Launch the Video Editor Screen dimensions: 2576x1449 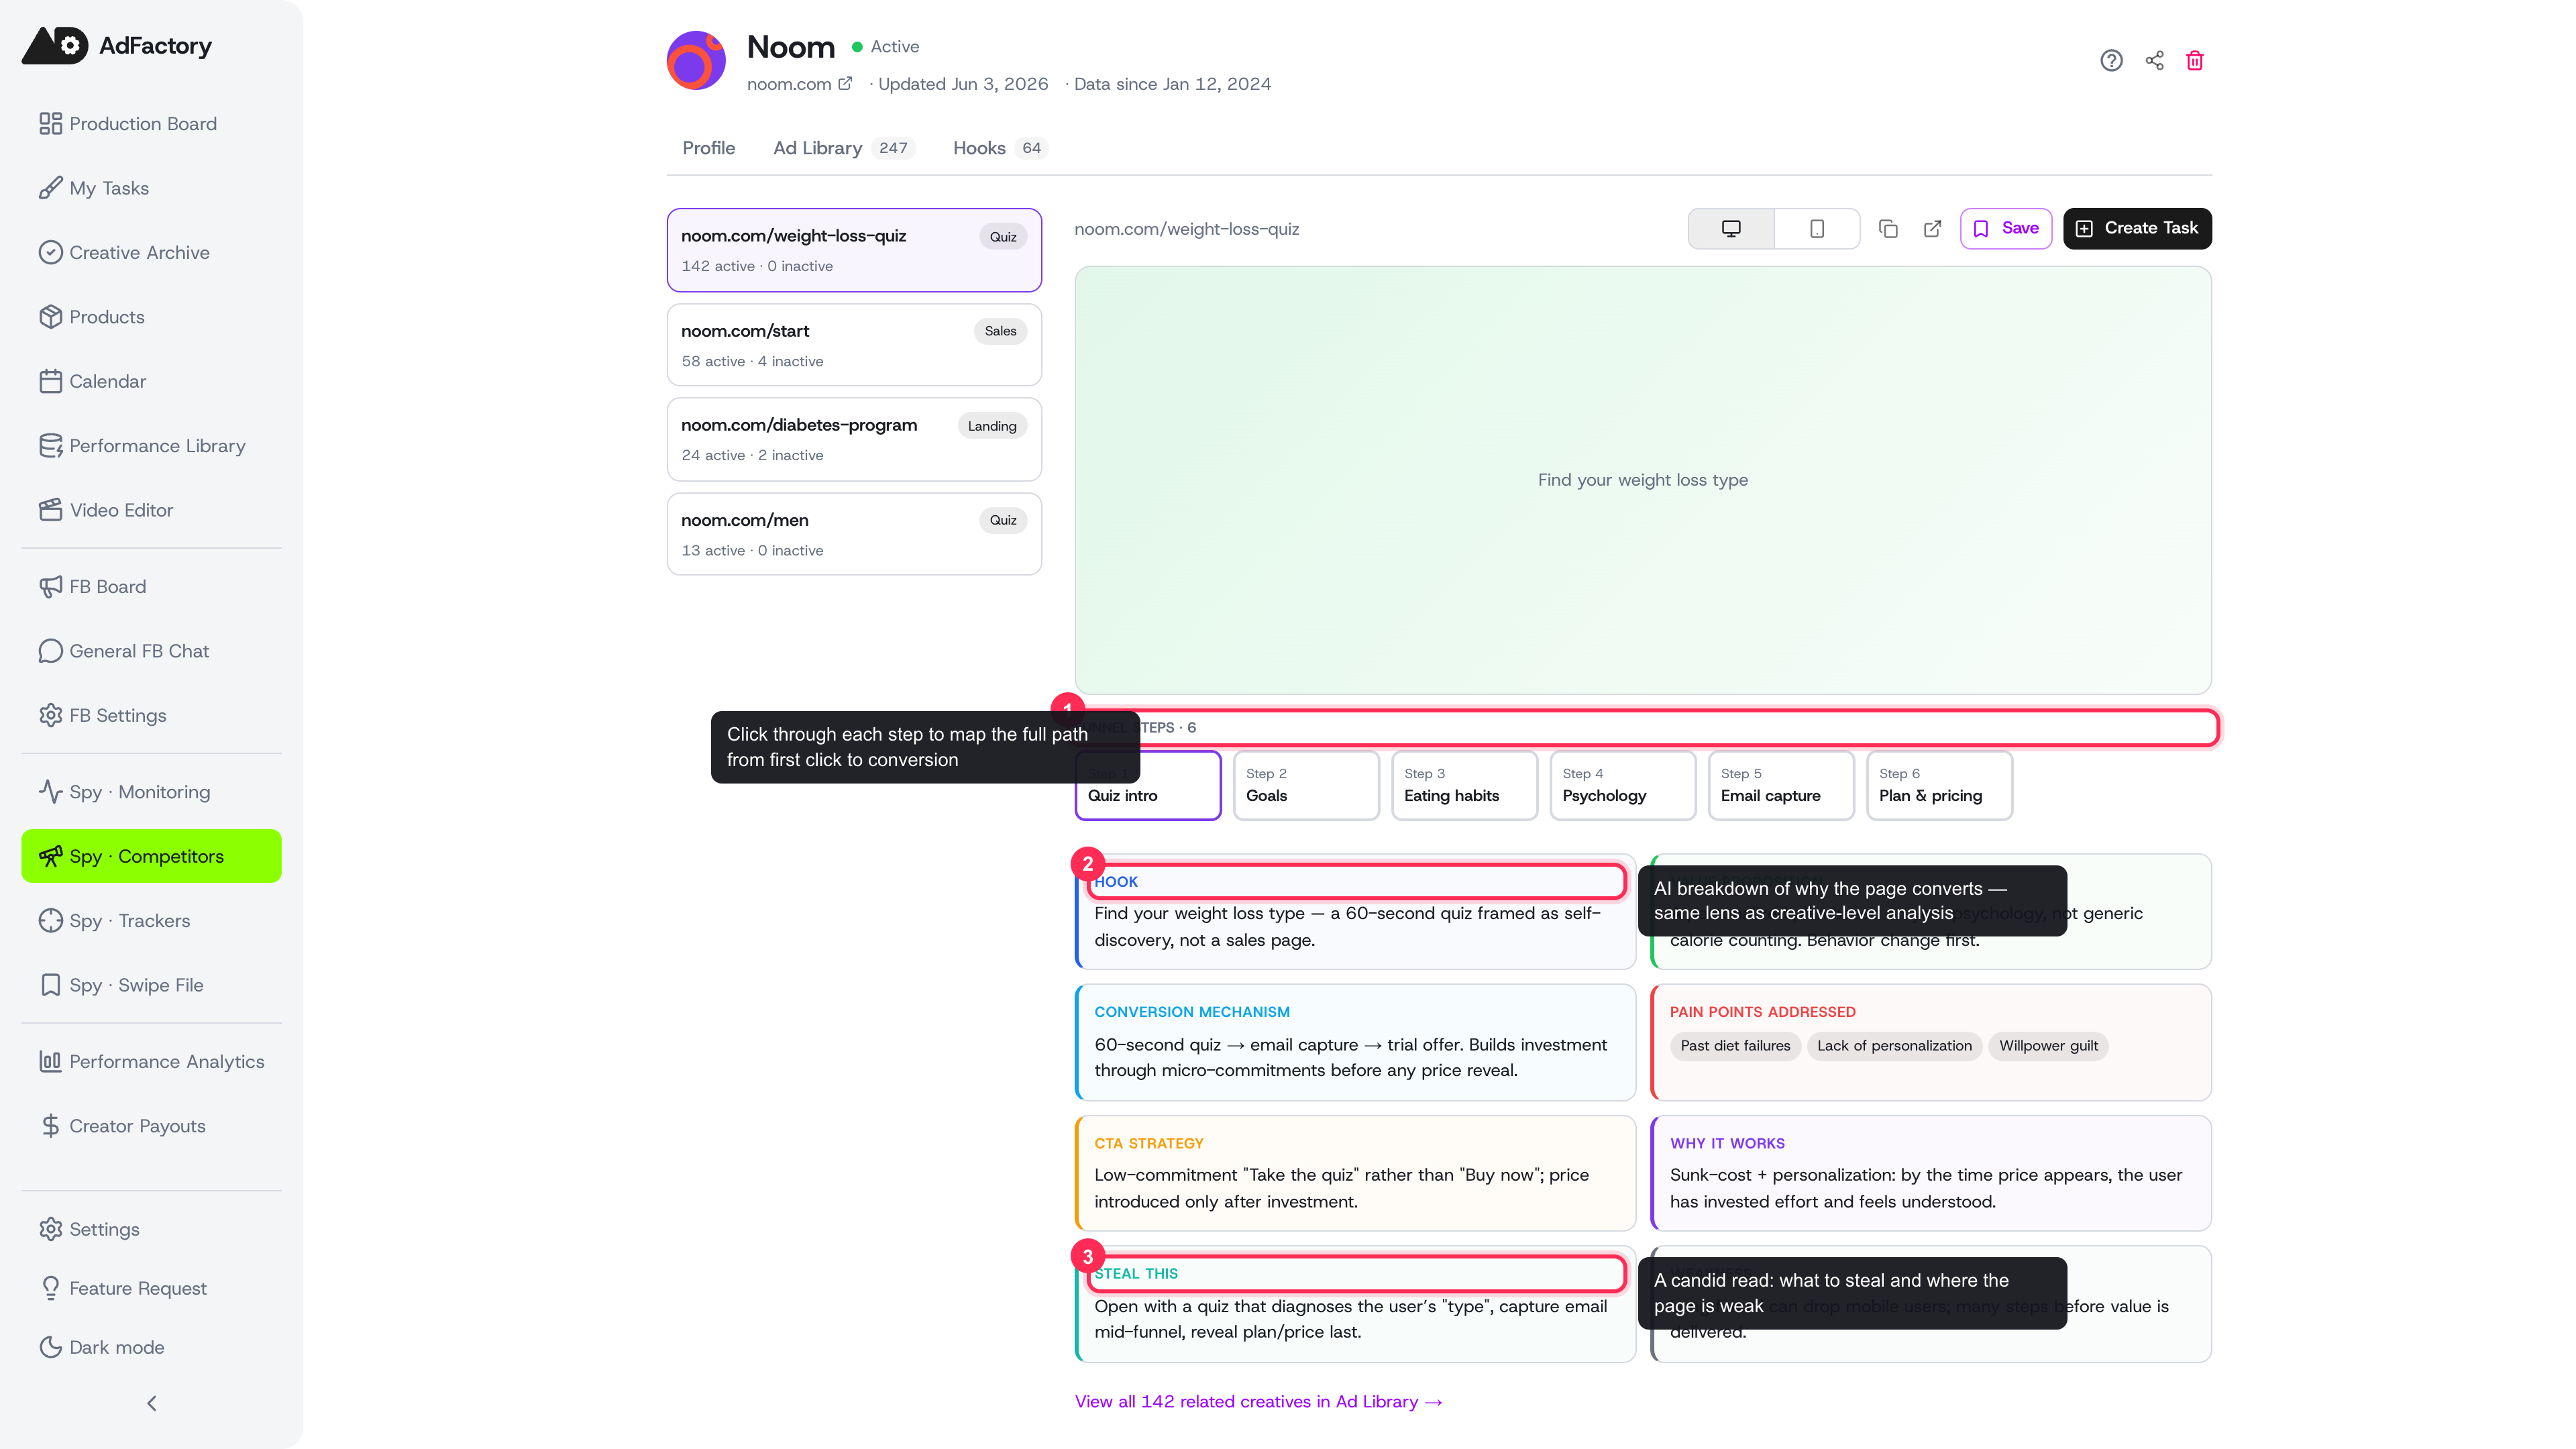[x=151, y=510]
